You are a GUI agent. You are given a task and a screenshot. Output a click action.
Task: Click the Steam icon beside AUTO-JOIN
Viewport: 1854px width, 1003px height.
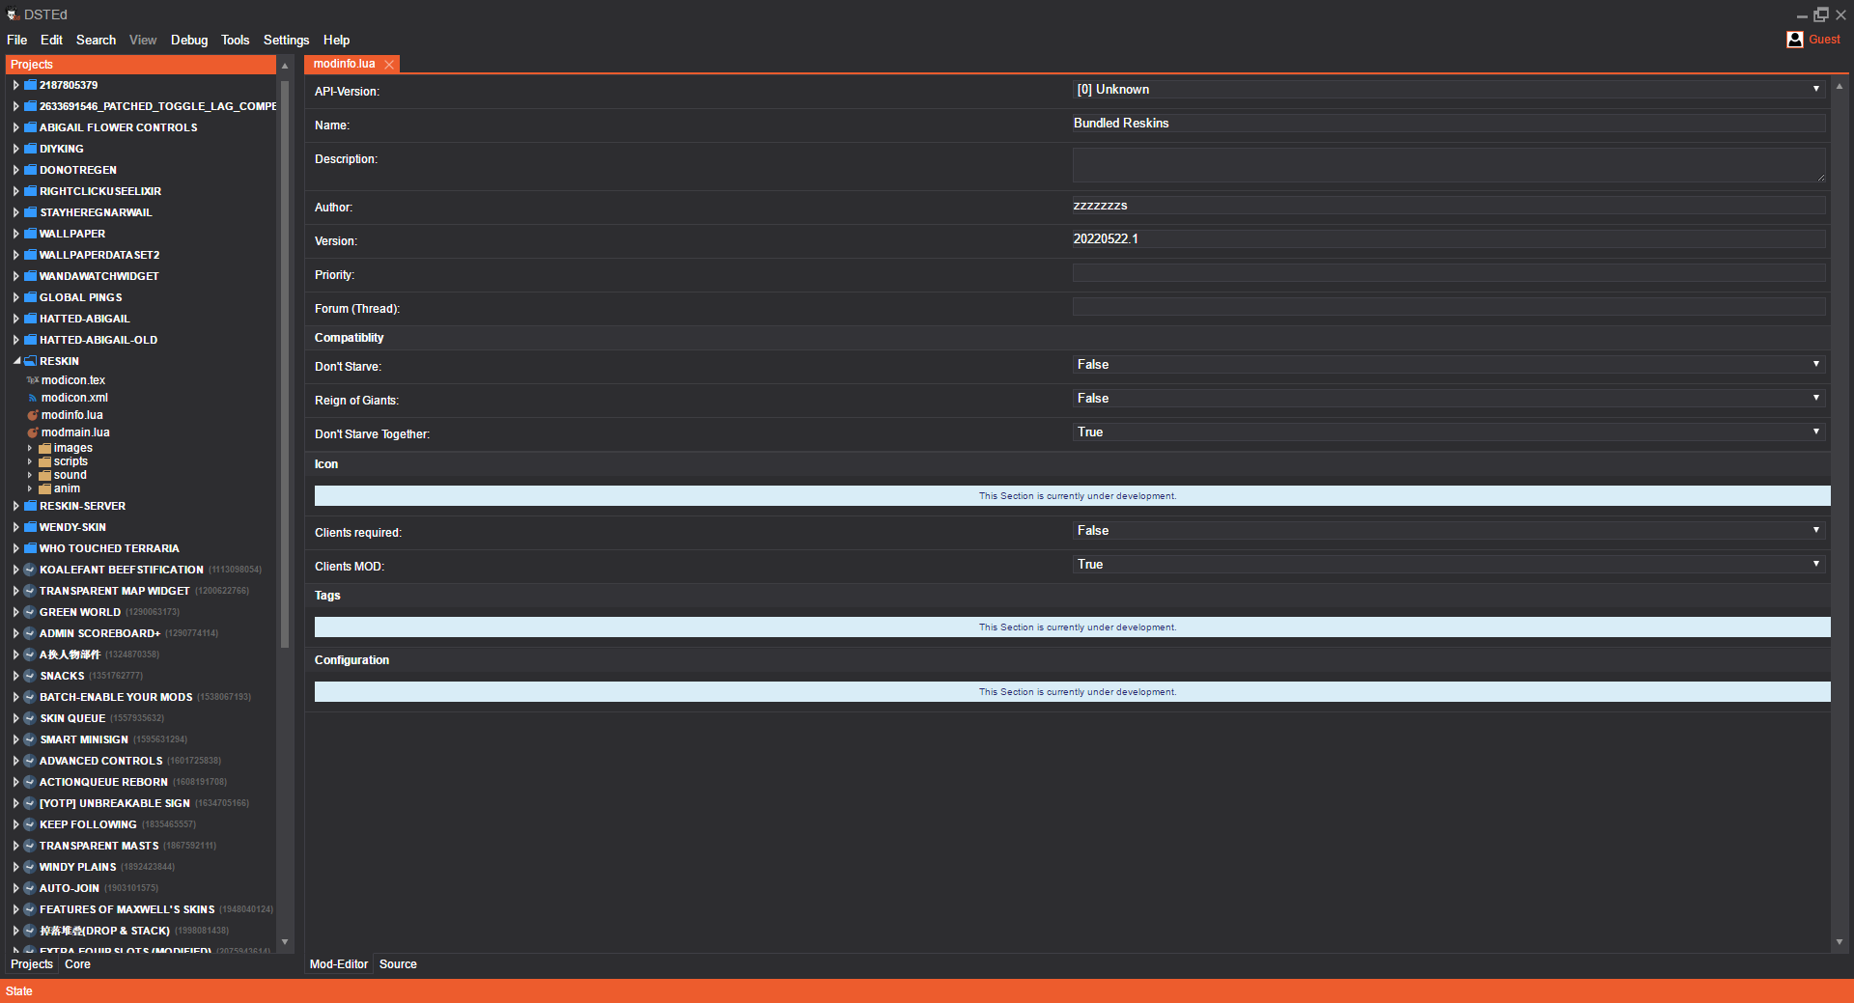tap(30, 888)
